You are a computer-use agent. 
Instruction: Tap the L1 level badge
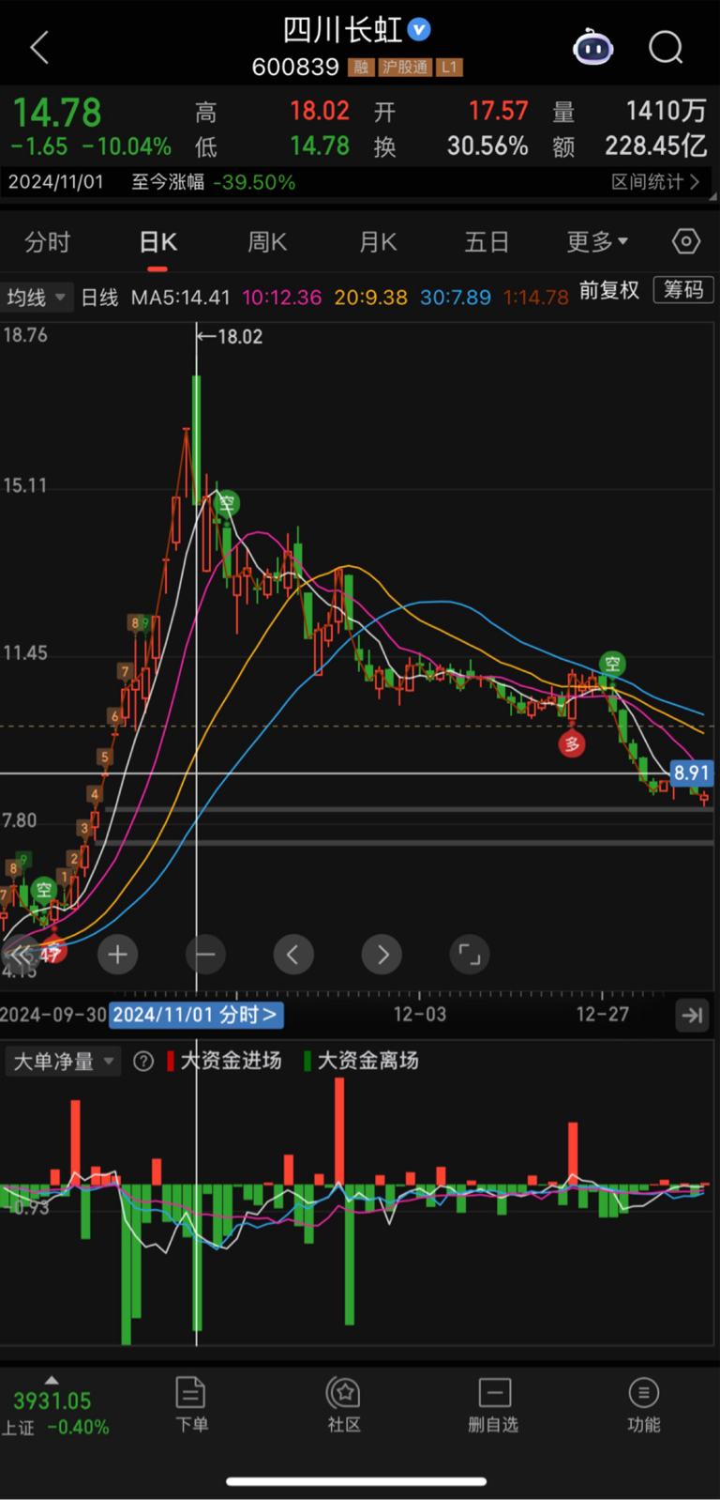pos(449,68)
